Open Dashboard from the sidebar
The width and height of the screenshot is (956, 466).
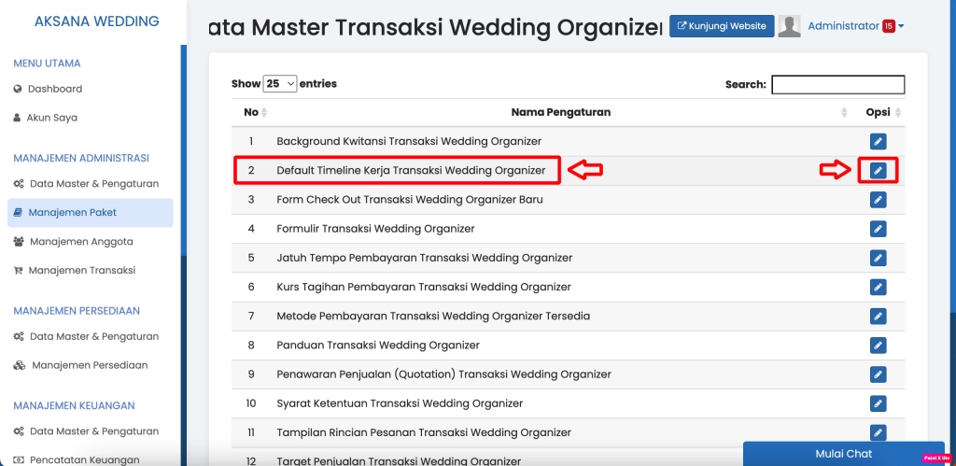55,89
